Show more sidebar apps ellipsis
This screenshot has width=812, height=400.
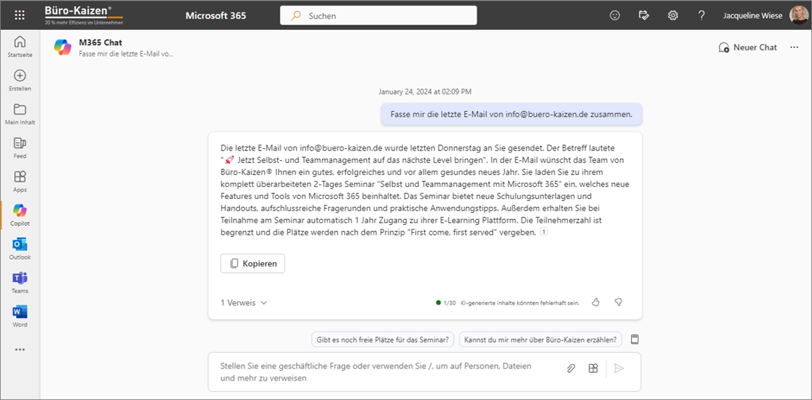coord(20,349)
